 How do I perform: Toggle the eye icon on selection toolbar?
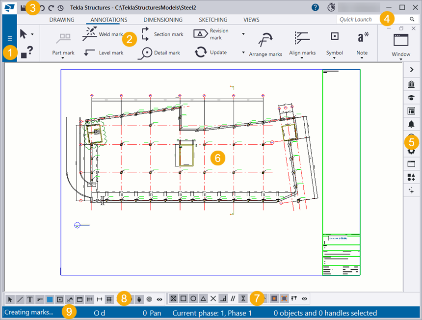coord(159,299)
